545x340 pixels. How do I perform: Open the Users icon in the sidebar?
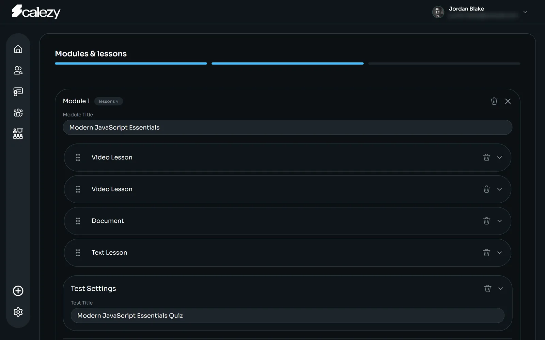tap(18, 70)
